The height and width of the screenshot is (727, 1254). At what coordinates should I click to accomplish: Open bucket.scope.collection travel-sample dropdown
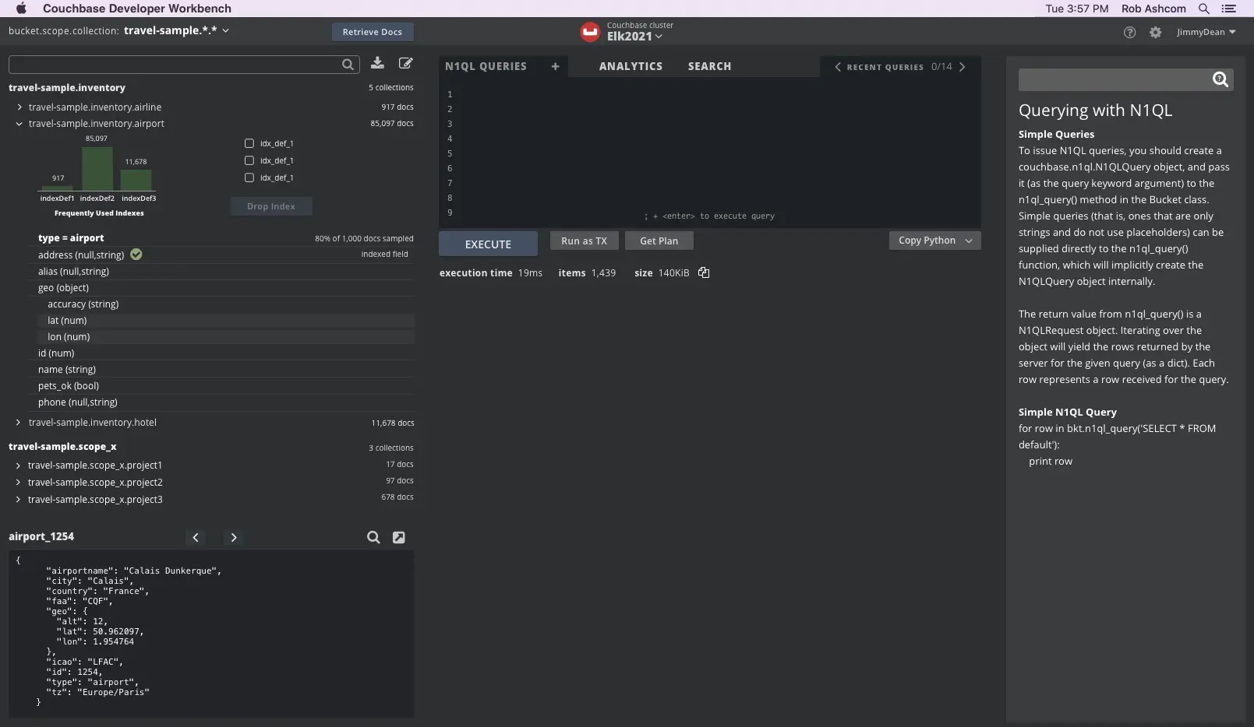tap(177, 30)
